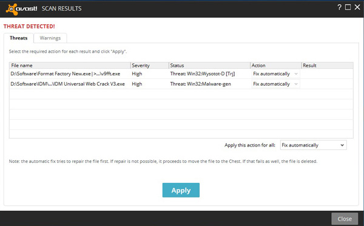The width and height of the screenshot is (364, 226).
Task: Click the Result column header
Action: click(x=328, y=66)
